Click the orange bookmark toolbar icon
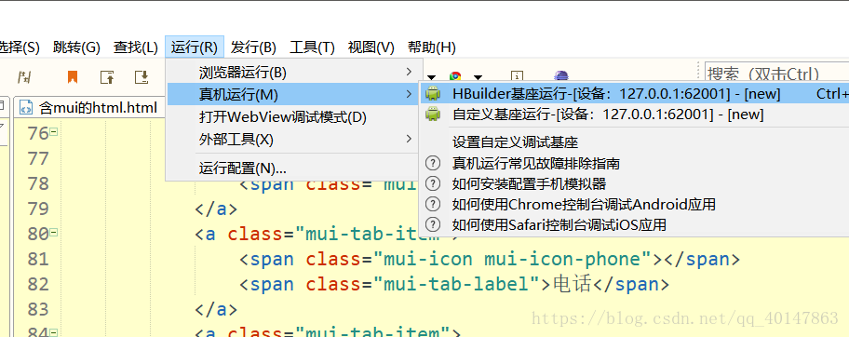This screenshot has width=849, height=337. (x=72, y=77)
